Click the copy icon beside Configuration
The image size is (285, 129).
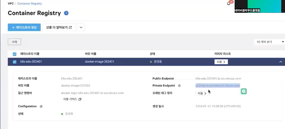click(41, 106)
